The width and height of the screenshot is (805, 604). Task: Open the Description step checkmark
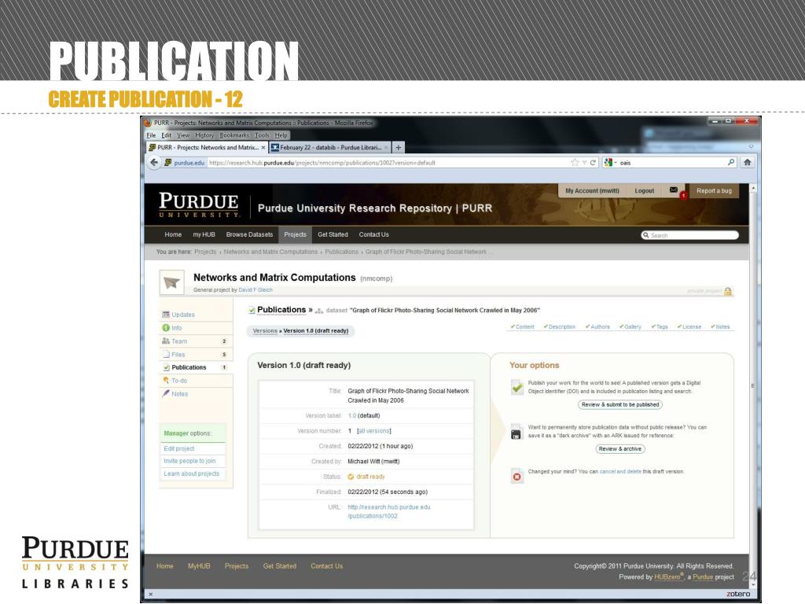tap(560, 326)
